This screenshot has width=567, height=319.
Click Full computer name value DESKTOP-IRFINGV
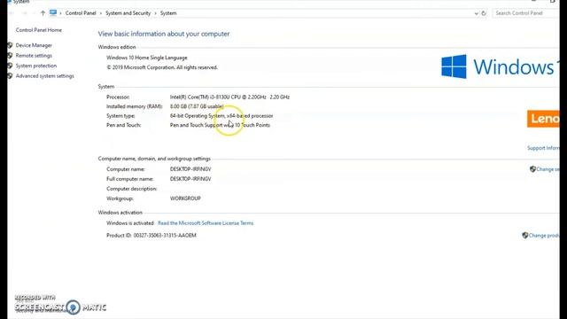click(x=190, y=179)
